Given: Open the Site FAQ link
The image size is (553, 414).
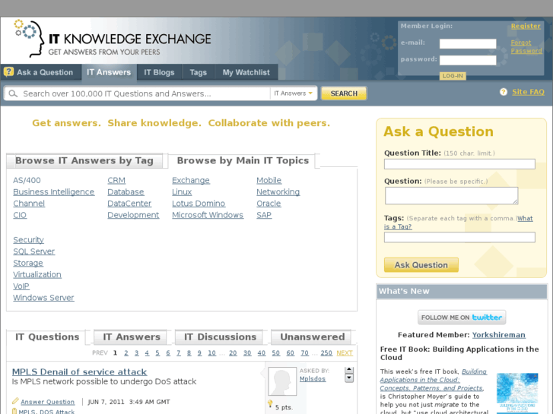Looking at the screenshot, I should point(528,92).
